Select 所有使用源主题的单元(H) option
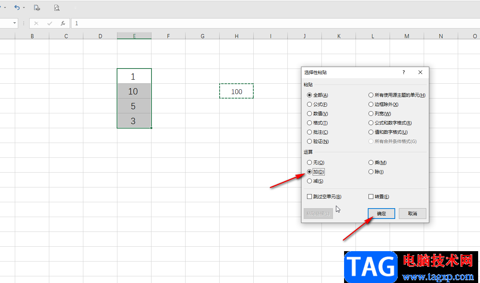The image size is (480, 283). 397,95
